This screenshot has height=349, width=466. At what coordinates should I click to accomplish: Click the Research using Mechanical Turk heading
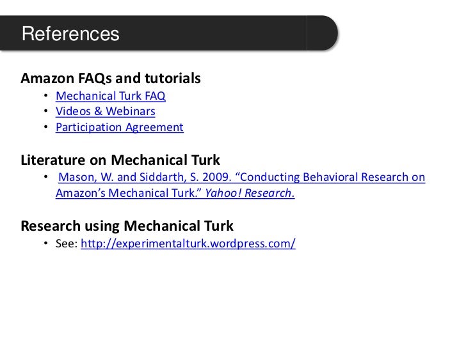[127, 226]
